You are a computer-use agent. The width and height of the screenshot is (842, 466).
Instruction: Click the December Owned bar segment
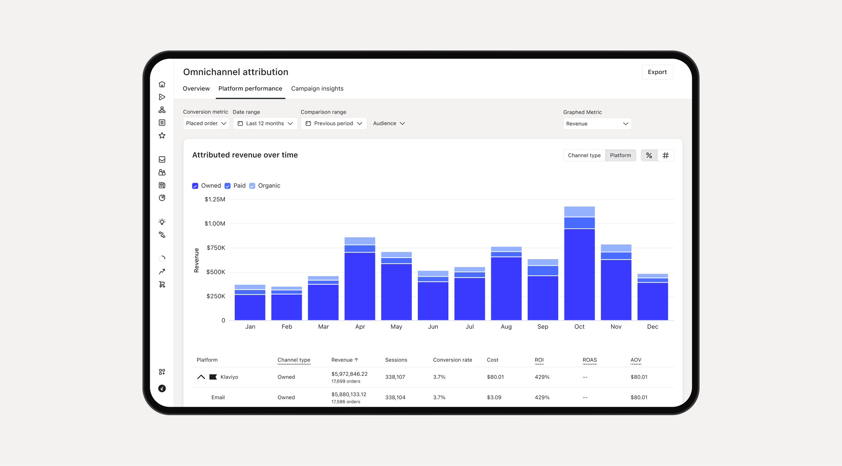[x=653, y=302]
